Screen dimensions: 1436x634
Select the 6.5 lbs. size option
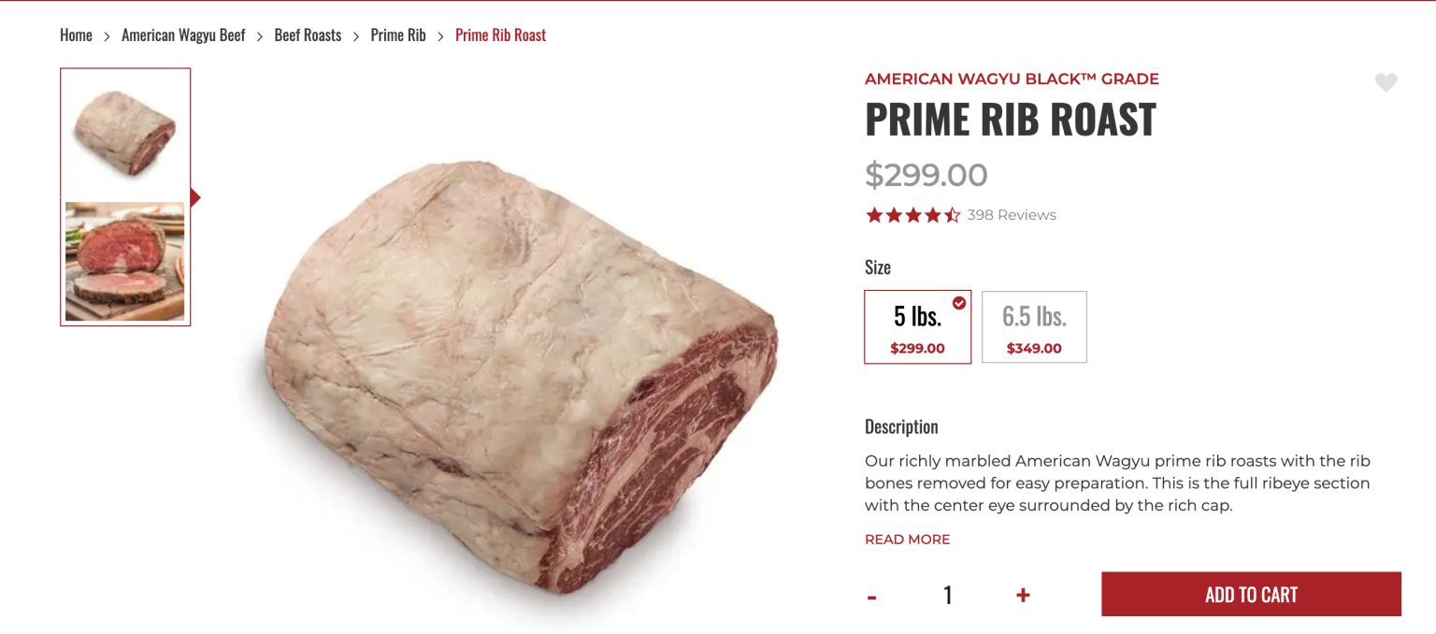point(1034,326)
